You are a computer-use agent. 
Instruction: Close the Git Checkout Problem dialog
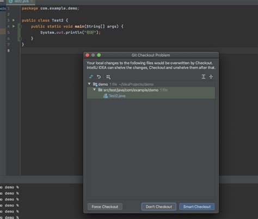88,55
